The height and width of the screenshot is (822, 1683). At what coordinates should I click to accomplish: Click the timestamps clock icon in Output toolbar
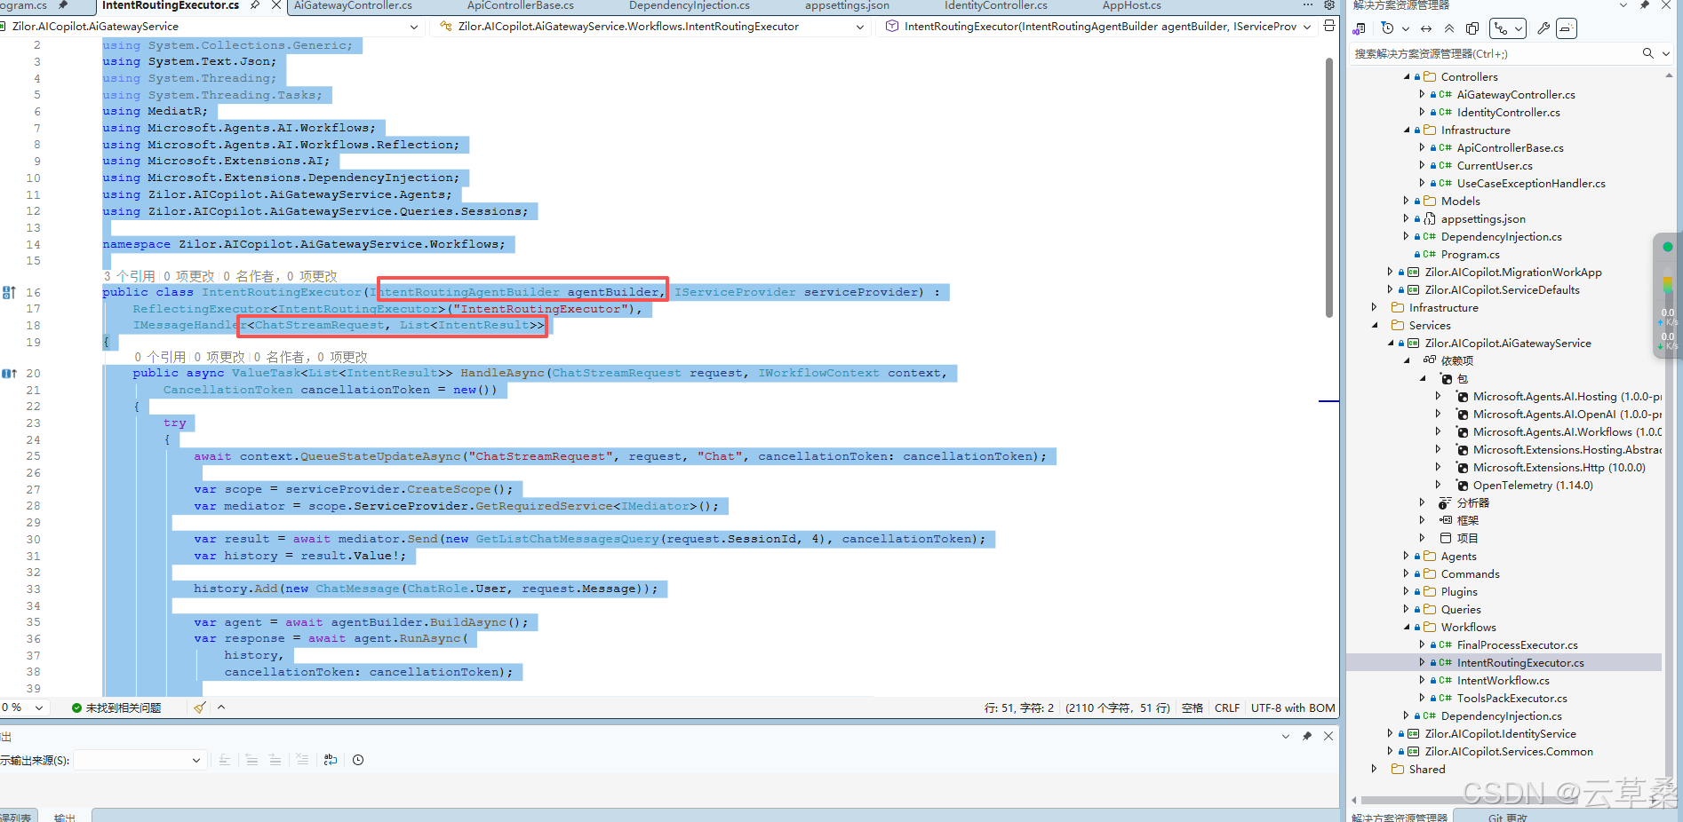(x=358, y=760)
